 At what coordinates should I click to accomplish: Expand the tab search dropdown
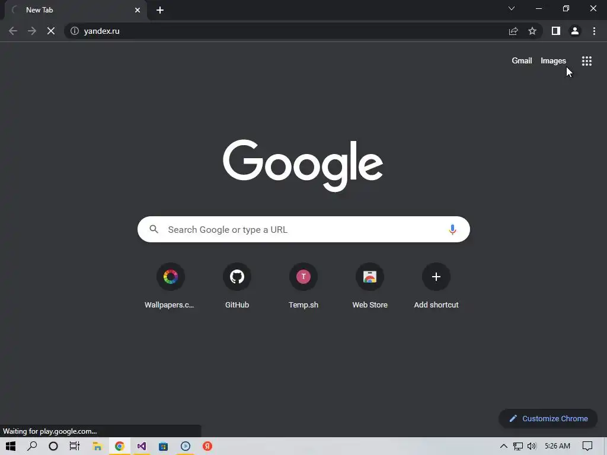512,8
